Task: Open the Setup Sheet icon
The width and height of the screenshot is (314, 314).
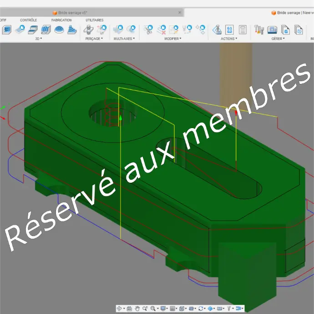Action: [243, 30]
